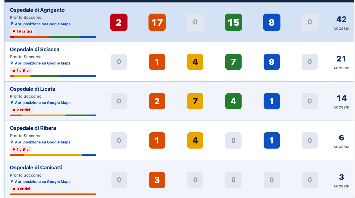Select Licata's yellow badge showing 7
This screenshot has height=198, width=355.
[x=195, y=101]
